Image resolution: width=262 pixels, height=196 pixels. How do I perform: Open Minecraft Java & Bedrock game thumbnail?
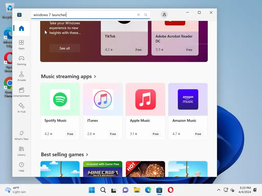103,169
